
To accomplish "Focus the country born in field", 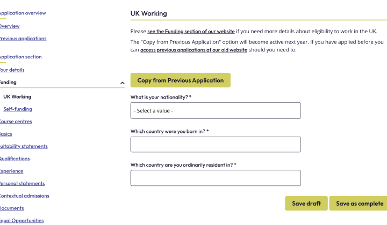I will tap(216, 144).
